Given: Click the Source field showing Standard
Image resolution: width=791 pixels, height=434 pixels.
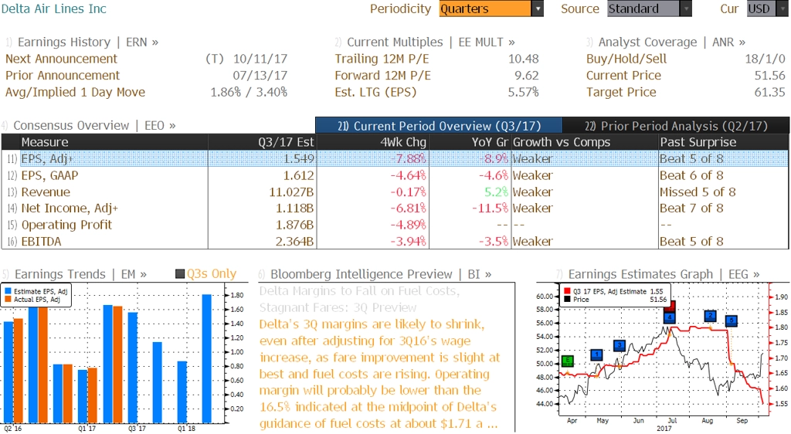Looking at the screenshot, I should pyautogui.click(x=643, y=8).
